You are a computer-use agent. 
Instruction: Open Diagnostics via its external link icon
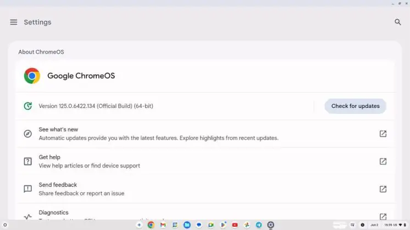pos(383,216)
